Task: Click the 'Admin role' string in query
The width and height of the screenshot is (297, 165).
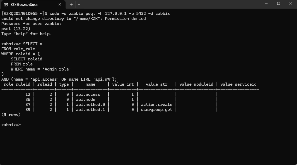Action: click(x=57, y=69)
